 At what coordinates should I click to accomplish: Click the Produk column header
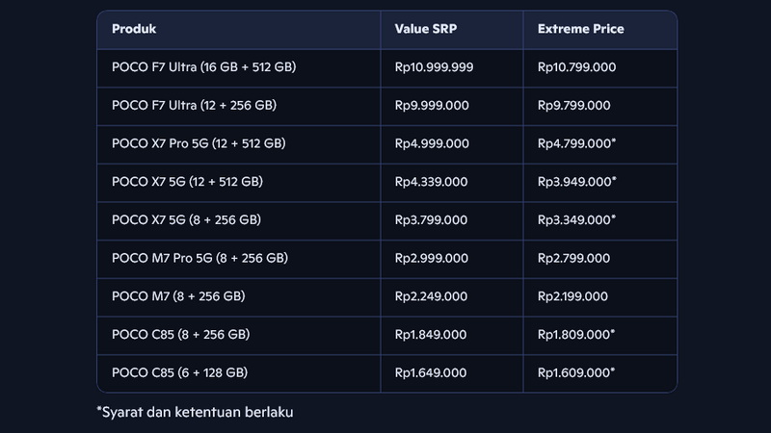pyautogui.click(x=134, y=29)
